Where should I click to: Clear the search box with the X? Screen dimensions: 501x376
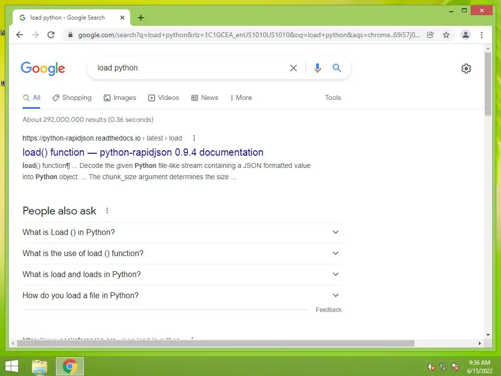[294, 68]
